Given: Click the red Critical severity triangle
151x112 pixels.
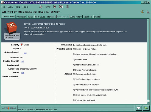Looking at the screenshot, I should pos(22,45).
